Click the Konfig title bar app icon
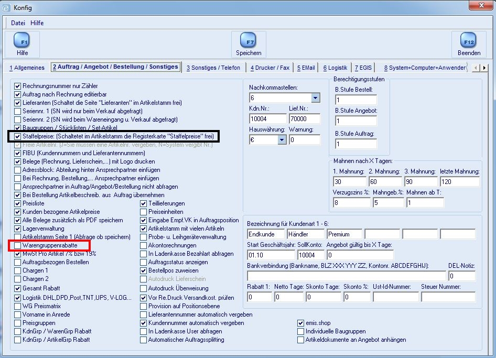The image size is (496, 358). [6, 7]
